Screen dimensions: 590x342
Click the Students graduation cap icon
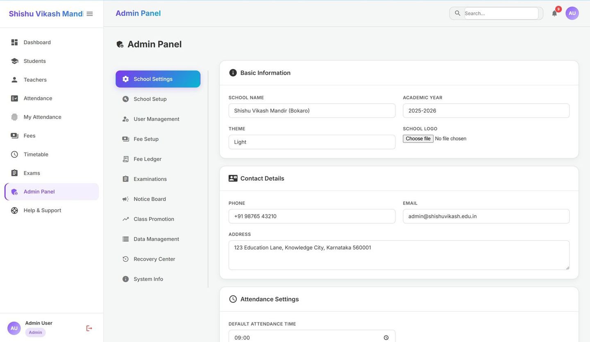[14, 61]
